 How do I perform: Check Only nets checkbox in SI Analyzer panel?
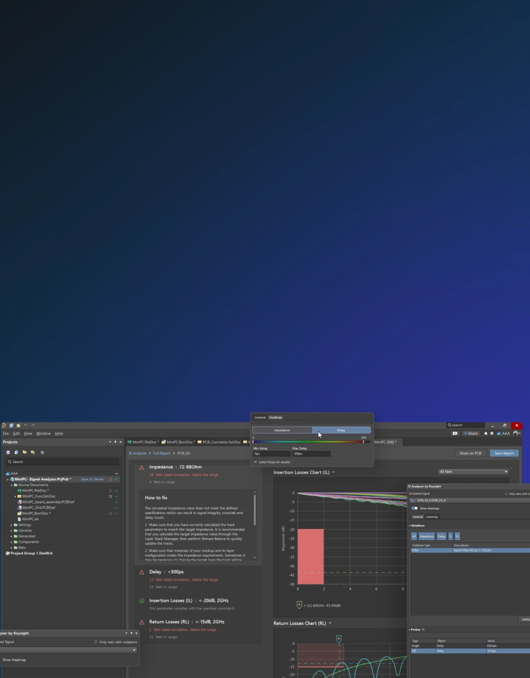[506, 493]
